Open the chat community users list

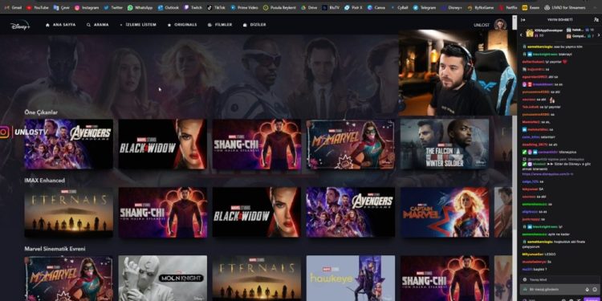coord(596,19)
